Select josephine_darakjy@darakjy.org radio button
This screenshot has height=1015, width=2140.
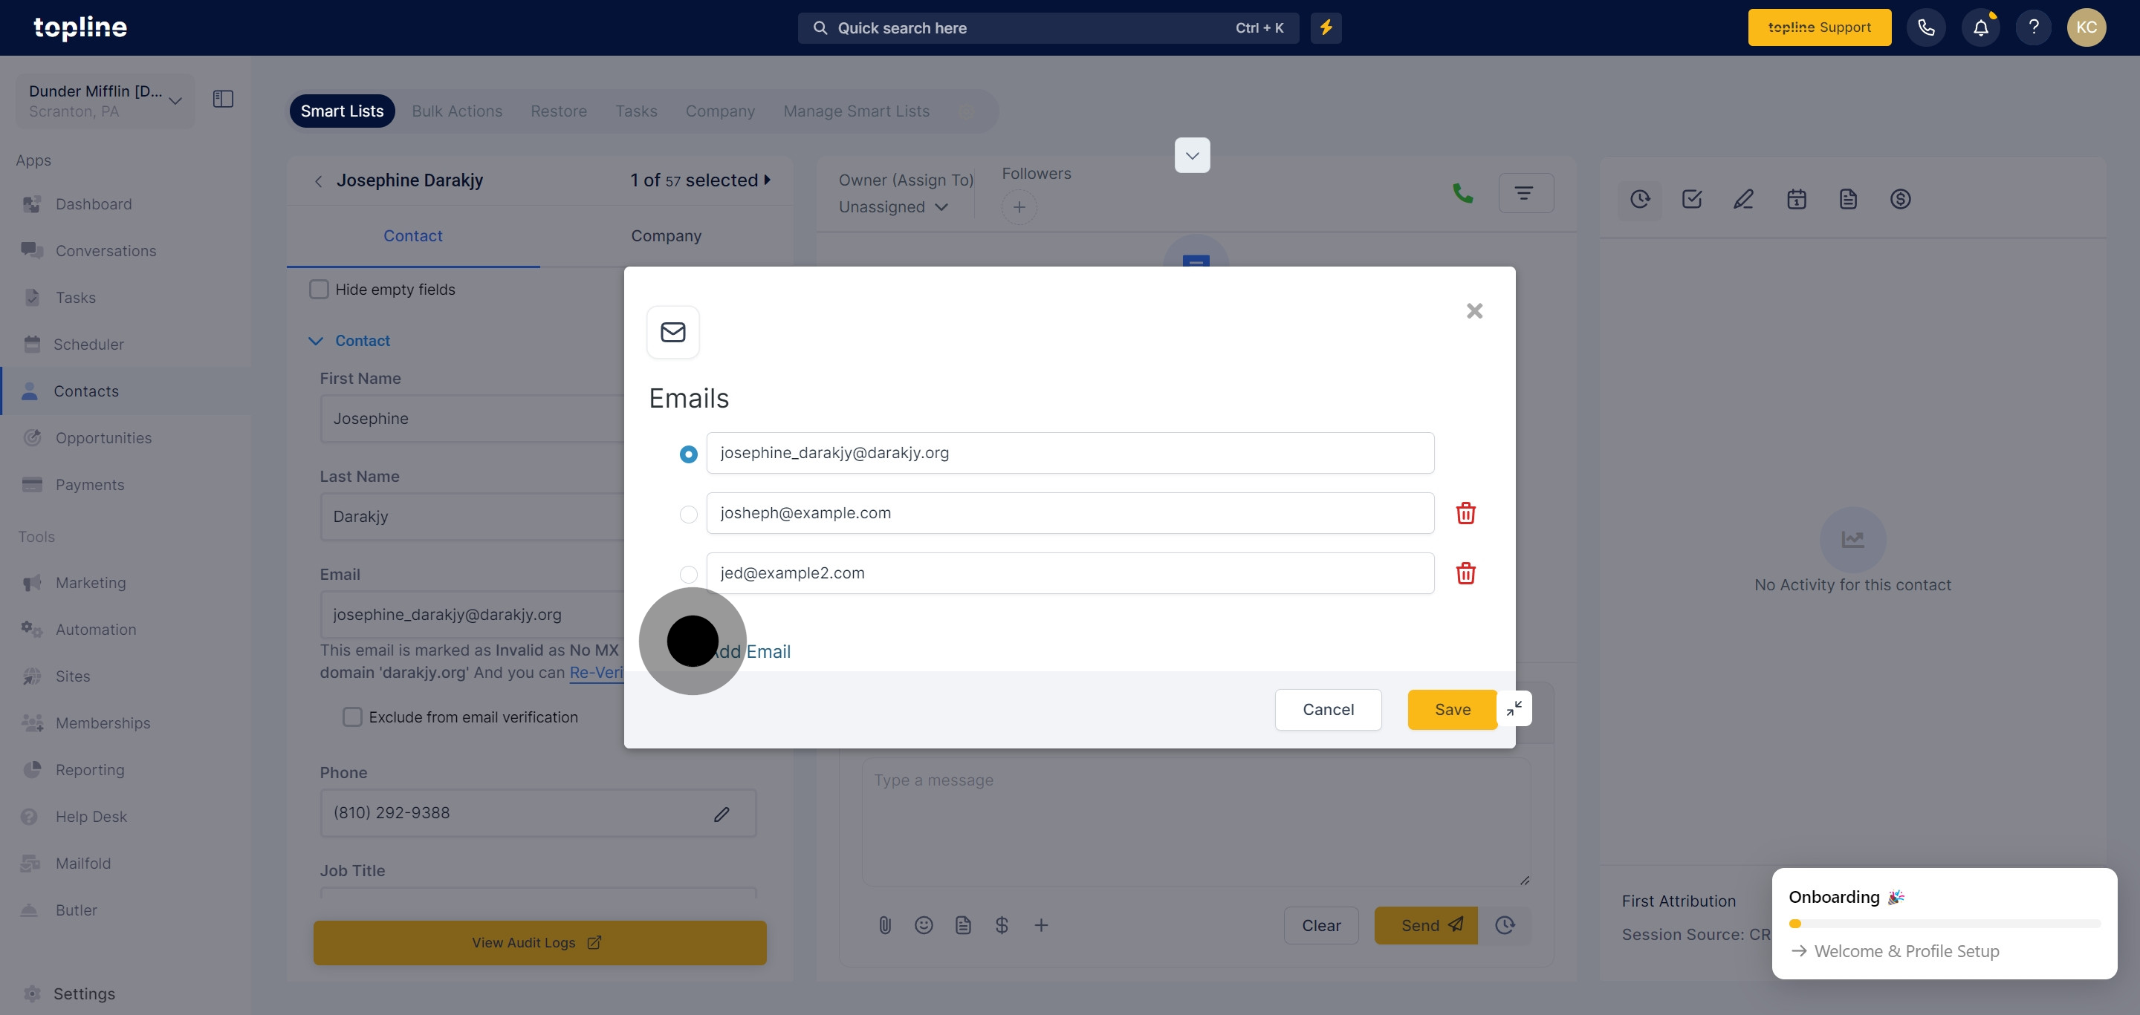688,454
